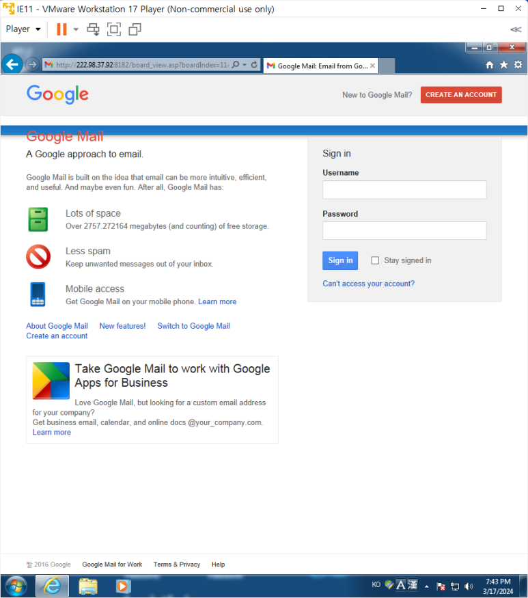Click the IME options tray icon beside KO

(389, 584)
